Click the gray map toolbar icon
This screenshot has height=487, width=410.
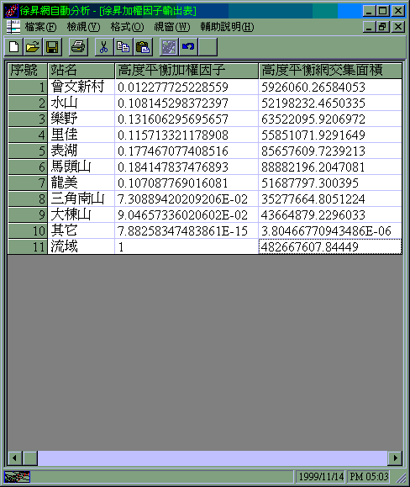(x=169, y=47)
